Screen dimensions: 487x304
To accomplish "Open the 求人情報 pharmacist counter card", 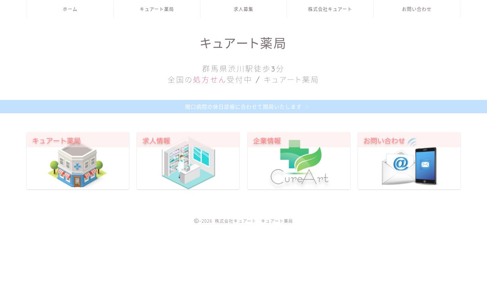I will pos(188,161).
